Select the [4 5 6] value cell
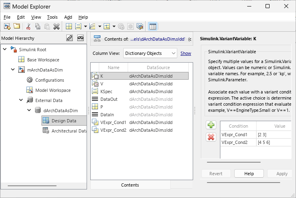The width and height of the screenshot is (296, 198). [274, 142]
